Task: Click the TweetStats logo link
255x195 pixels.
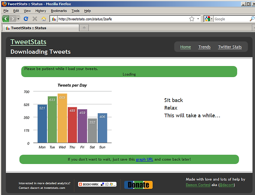Action: 28,42
